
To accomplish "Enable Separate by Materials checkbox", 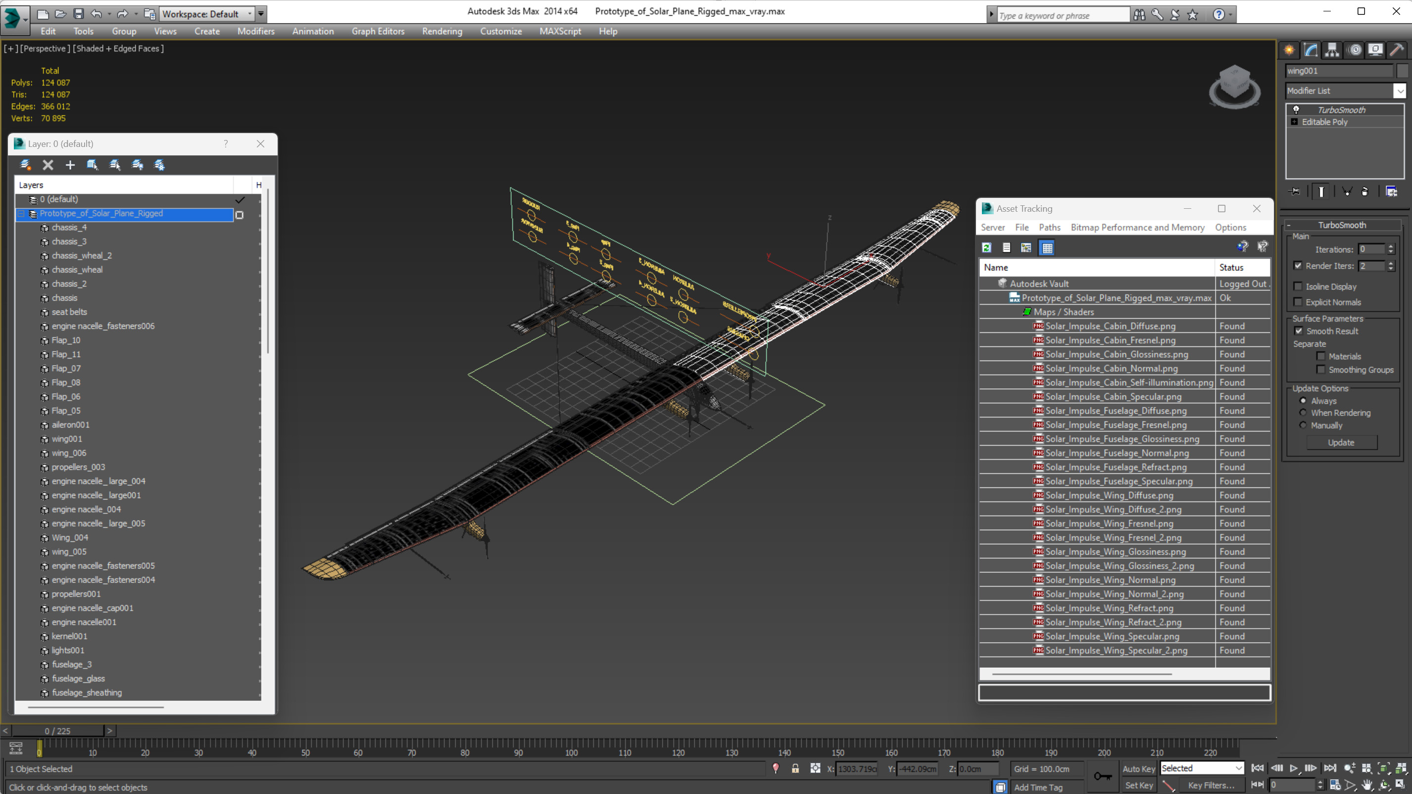I will pos(1321,356).
